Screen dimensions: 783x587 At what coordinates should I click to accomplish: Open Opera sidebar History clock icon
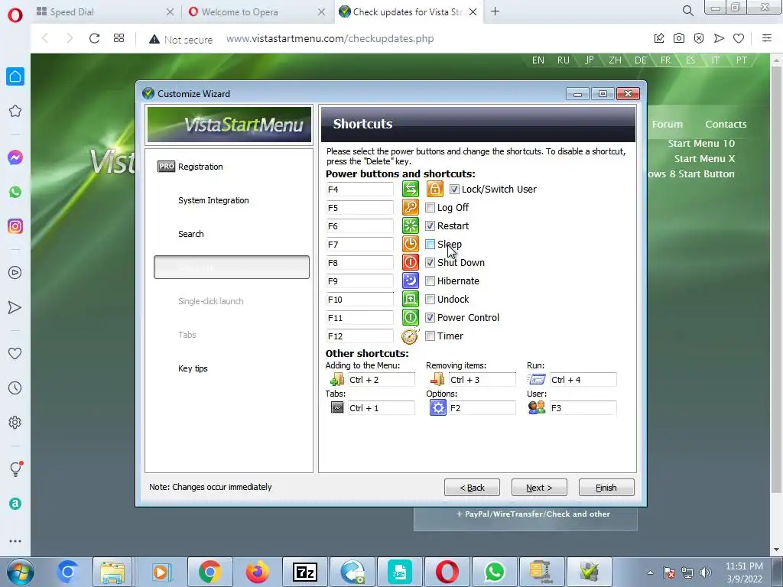(15, 388)
